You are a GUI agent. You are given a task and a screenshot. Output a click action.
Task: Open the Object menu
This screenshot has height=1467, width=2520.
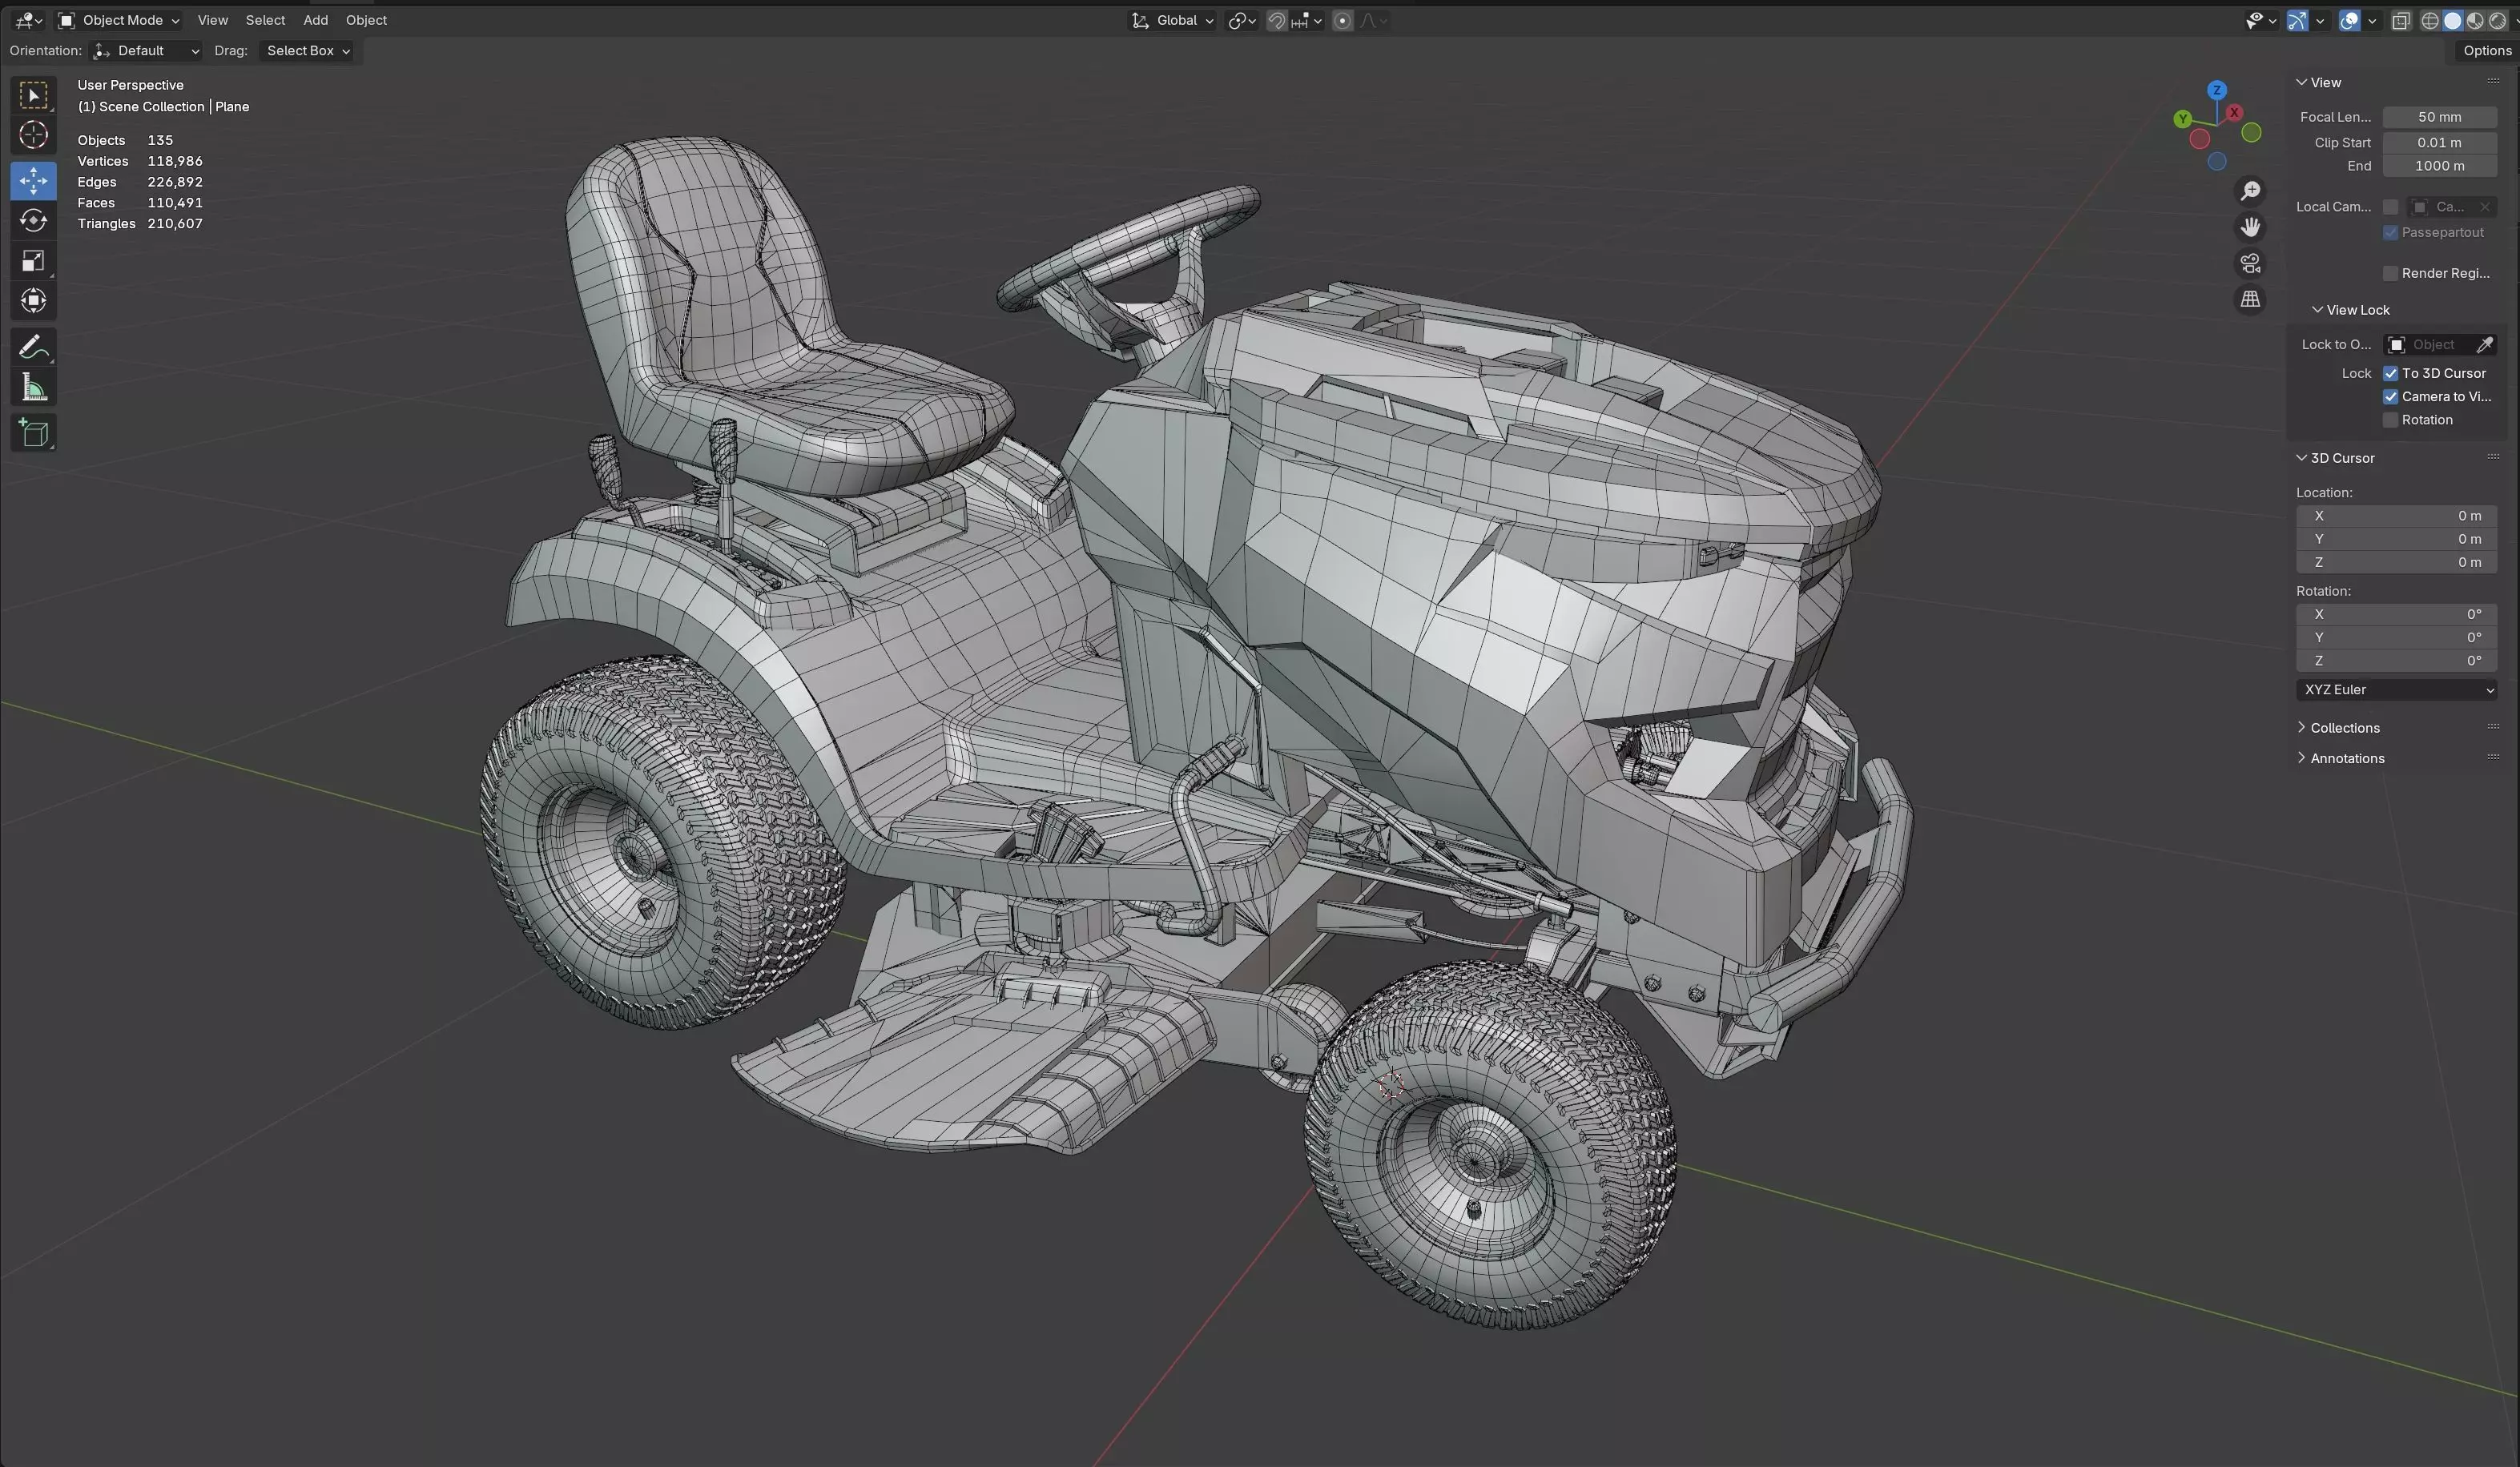[366, 20]
